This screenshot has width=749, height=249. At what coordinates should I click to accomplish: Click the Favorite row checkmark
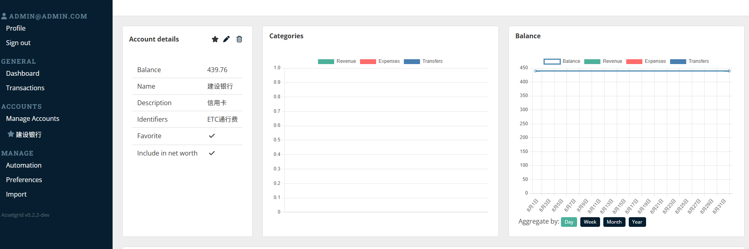click(212, 136)
